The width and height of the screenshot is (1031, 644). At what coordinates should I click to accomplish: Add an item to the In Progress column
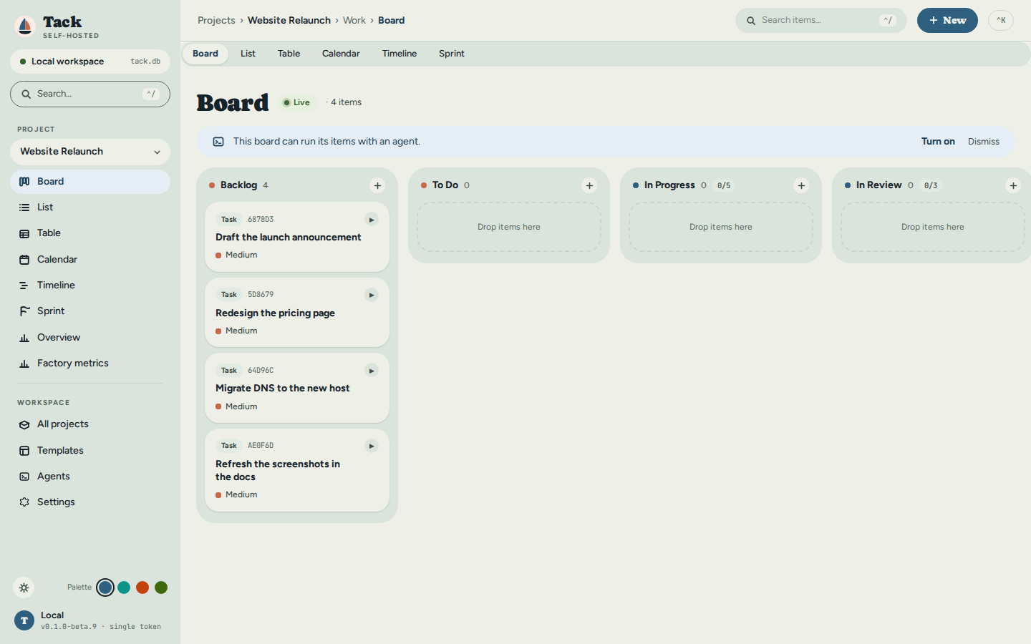(x=801, y=186)
